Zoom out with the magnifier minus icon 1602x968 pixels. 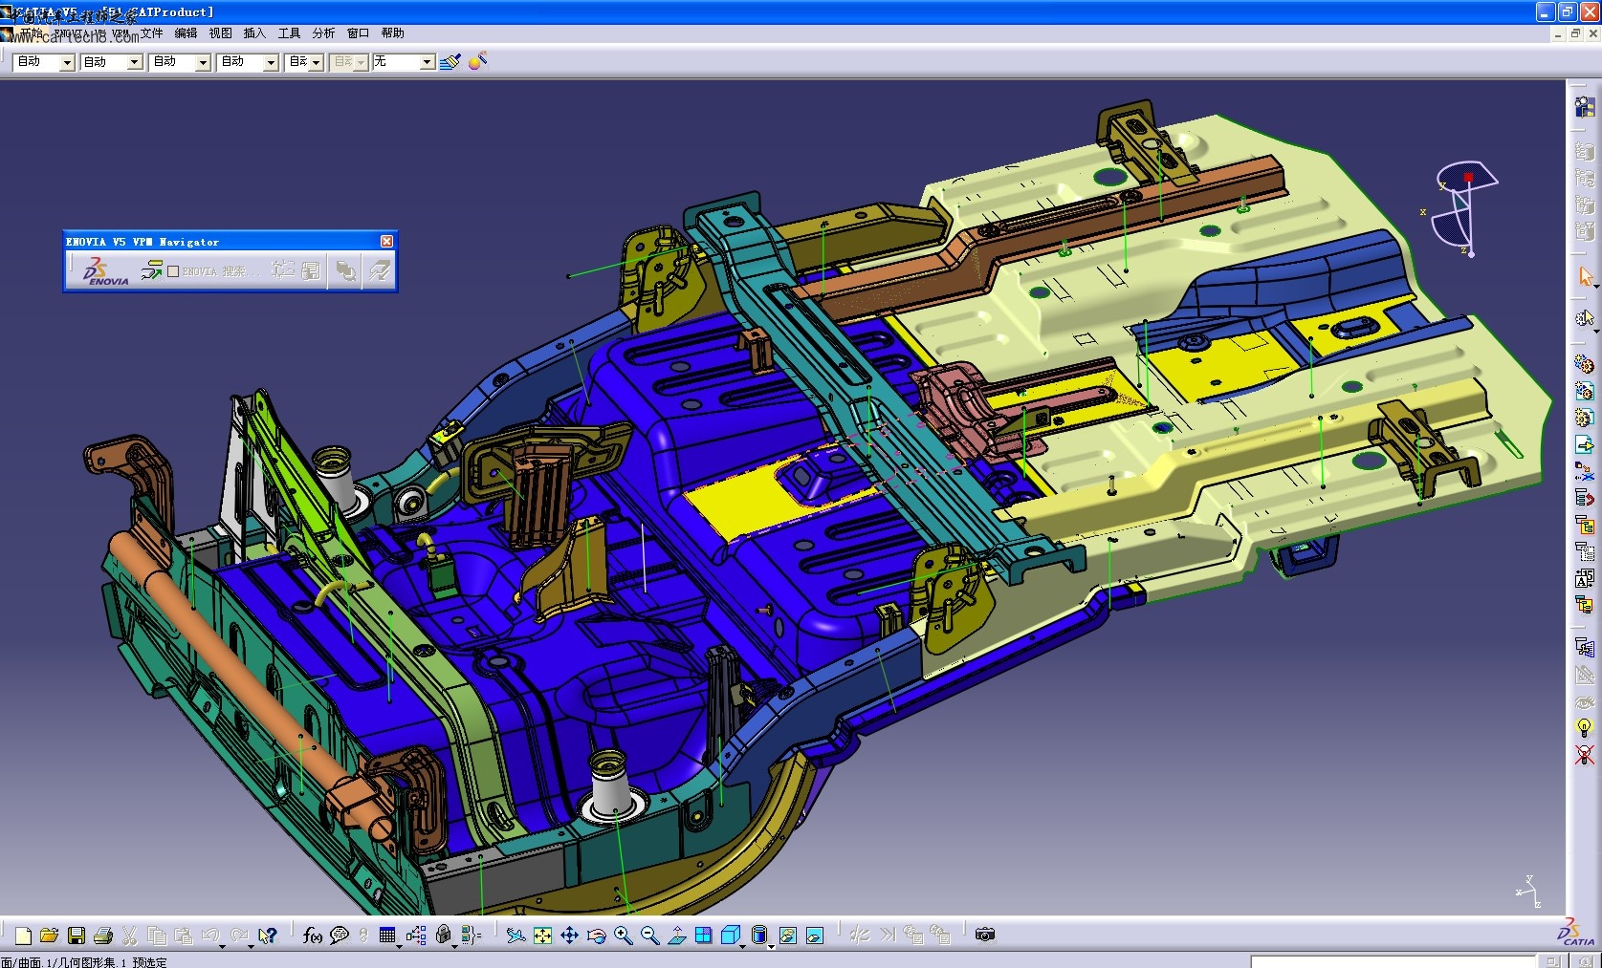coord(649,936)
